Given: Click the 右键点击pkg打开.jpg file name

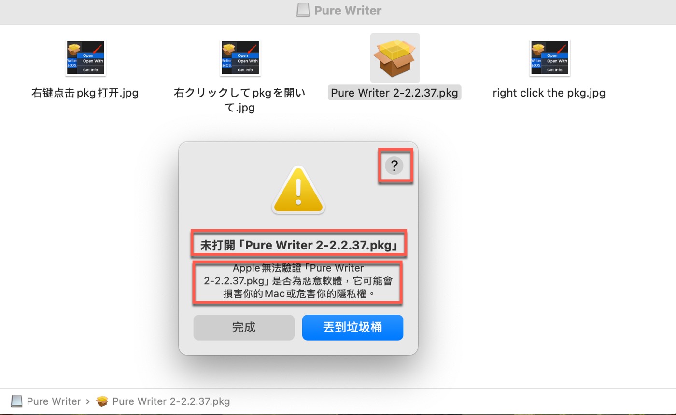Looking at the screenshot, I should pos(85,93).
